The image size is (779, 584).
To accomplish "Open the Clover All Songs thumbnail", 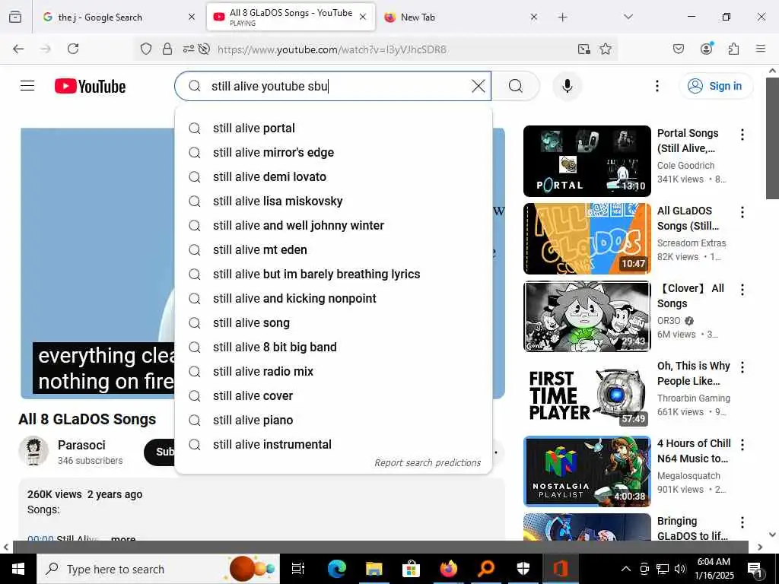I will pos(587,316).
